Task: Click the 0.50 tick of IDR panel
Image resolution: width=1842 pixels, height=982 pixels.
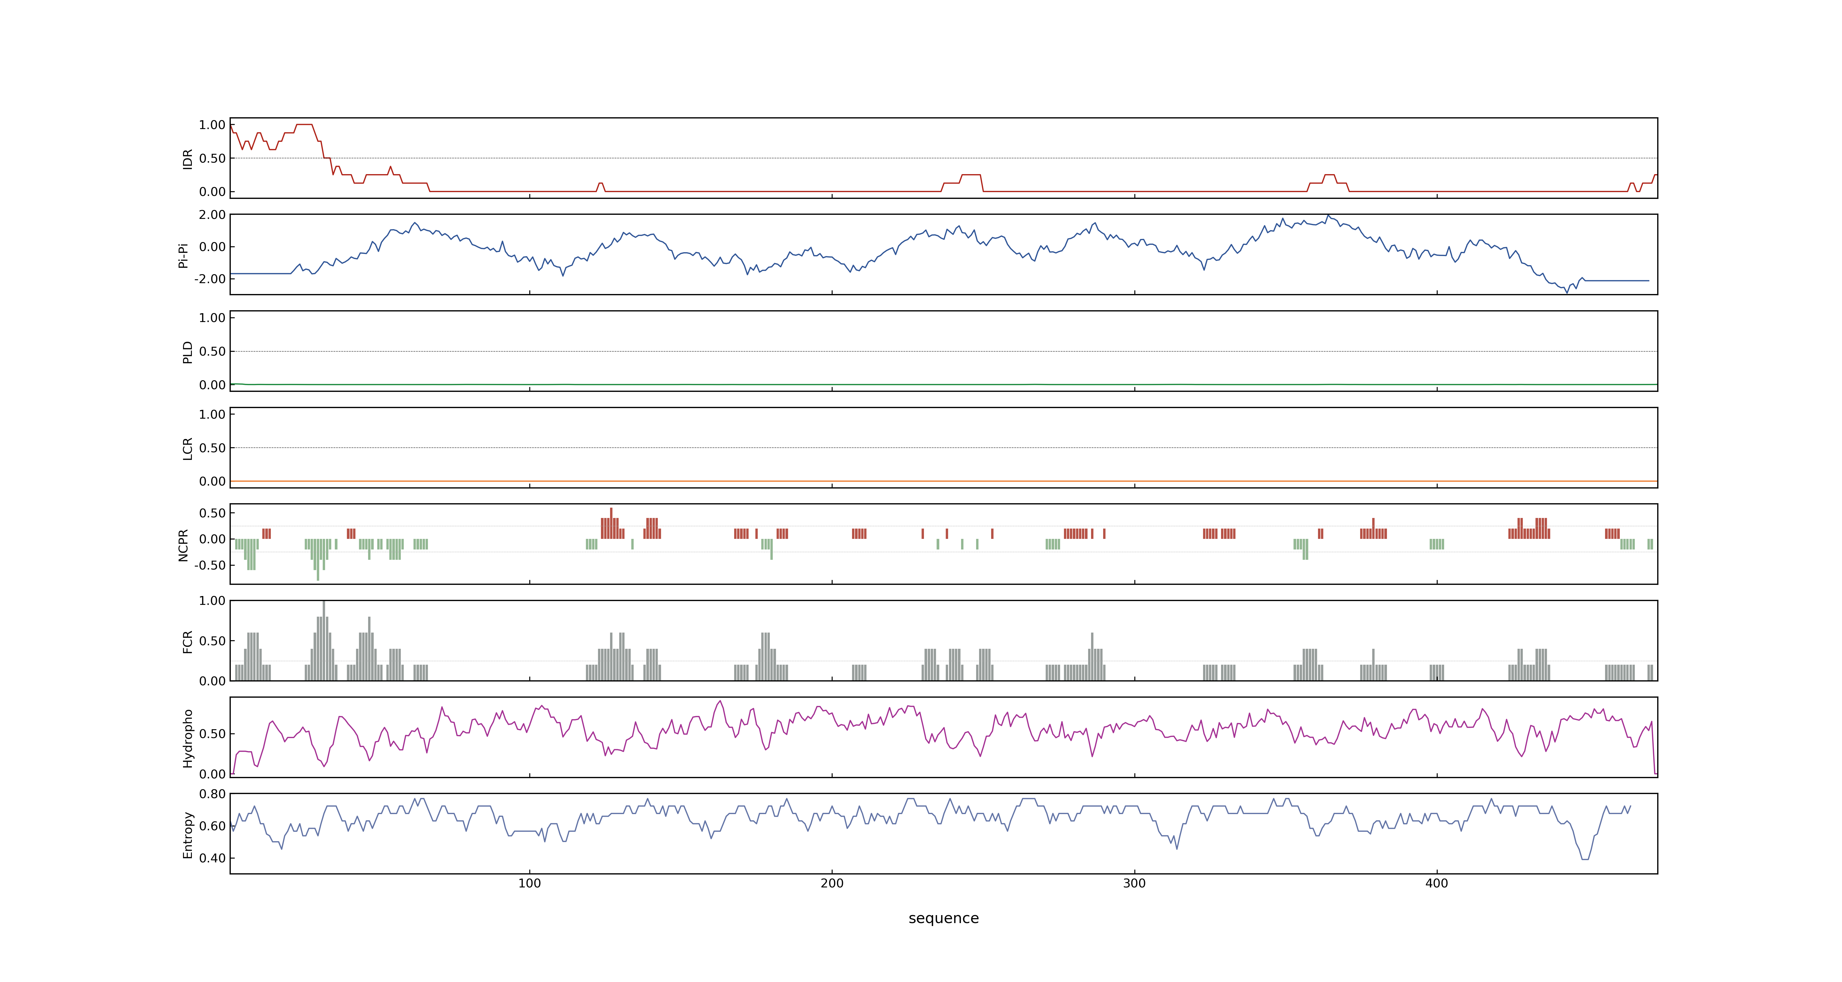Action: (212, 159)
